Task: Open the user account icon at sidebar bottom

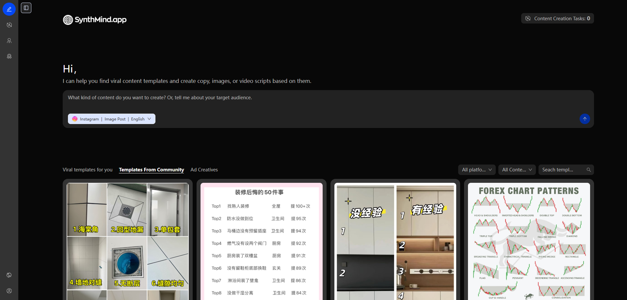Action: coord(9,291)
